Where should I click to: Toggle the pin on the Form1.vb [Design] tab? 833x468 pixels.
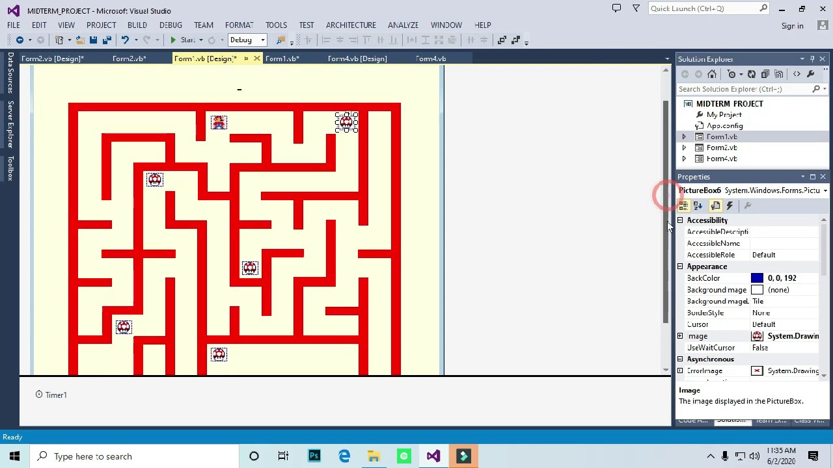pos(246,58)
